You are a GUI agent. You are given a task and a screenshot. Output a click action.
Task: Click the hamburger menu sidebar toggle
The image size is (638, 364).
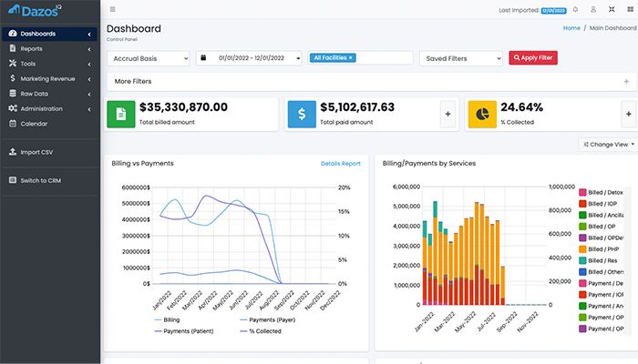(x=112, y=10)
